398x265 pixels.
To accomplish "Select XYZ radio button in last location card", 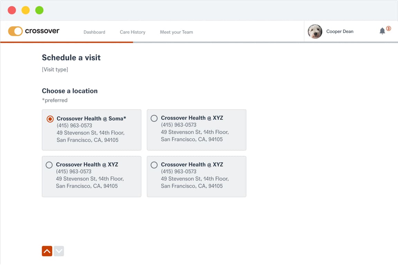I will click(x=154, y=165).
